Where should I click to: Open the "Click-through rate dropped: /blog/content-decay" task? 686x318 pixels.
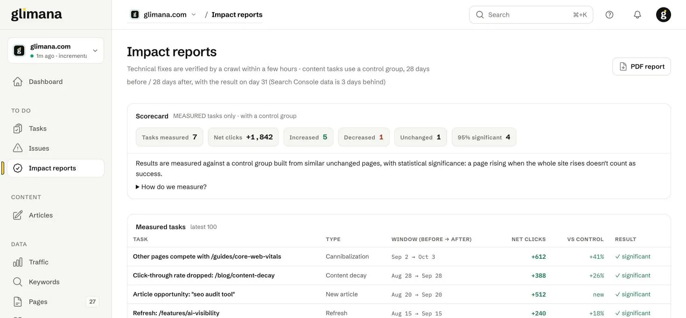pos(204,276)
